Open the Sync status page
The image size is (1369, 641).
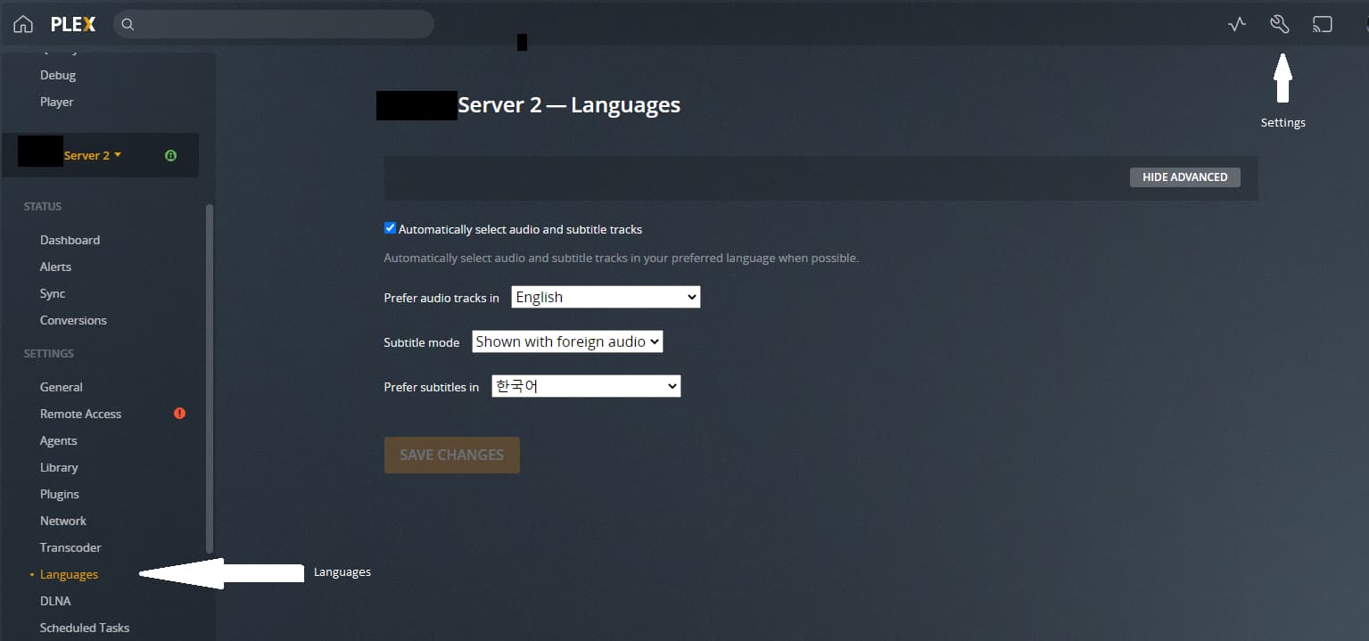(x=53, y=293)
